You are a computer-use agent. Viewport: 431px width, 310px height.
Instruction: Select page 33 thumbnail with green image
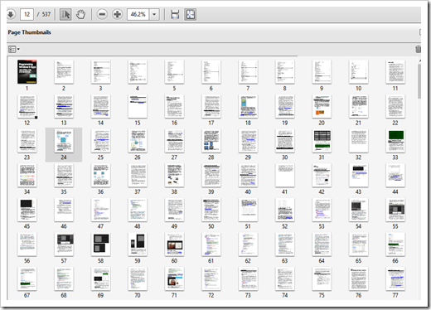395,141
